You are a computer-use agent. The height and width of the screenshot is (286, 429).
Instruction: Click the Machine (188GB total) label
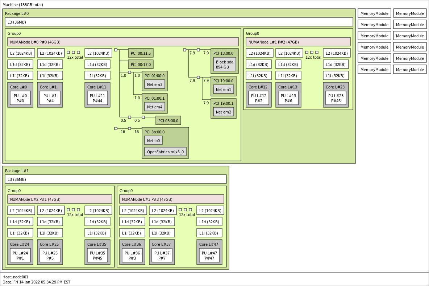point(23,5)
